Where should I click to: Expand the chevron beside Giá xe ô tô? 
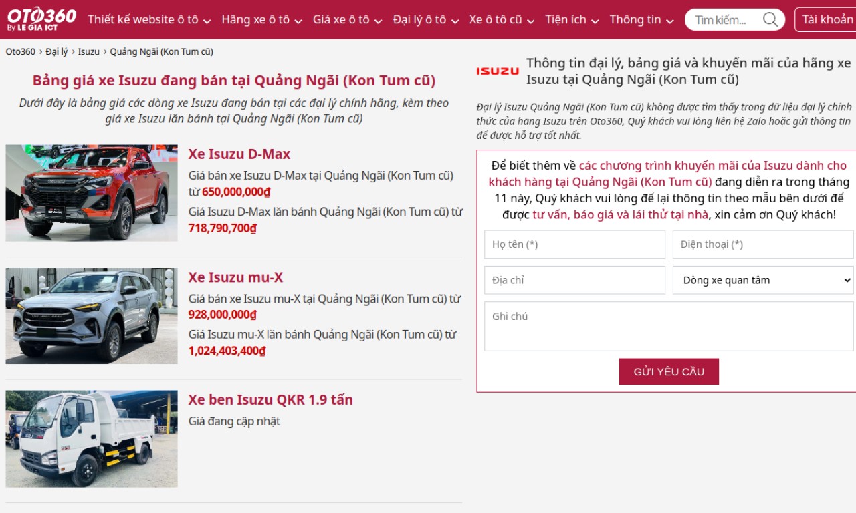pos(378,21)
